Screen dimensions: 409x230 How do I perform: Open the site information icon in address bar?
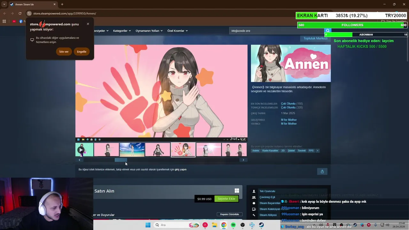(29, 13)
